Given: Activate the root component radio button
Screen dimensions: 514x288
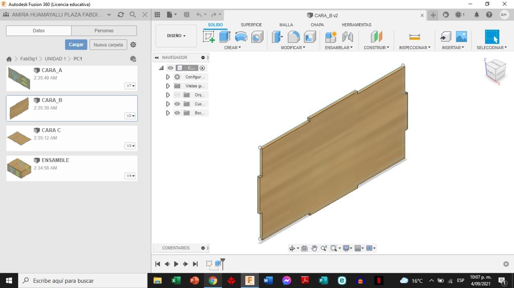Looking at the screenshot, I should click(x=202, y=68).
